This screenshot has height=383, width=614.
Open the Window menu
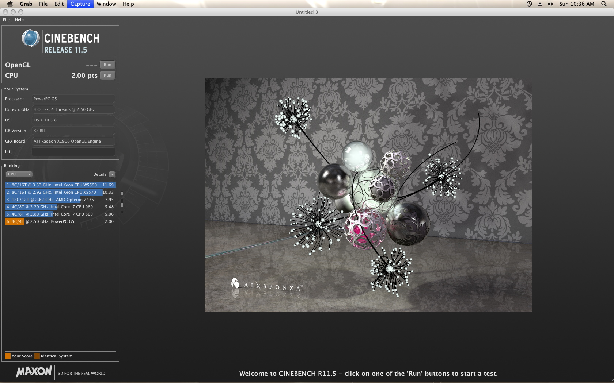click(x=106, y=4)
